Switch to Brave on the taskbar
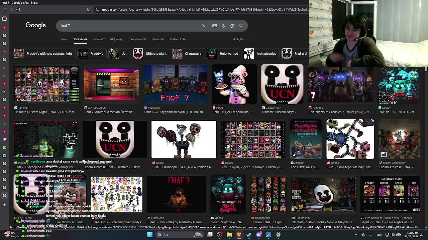Screen dimensions: 428x240 tap(239, 235)
